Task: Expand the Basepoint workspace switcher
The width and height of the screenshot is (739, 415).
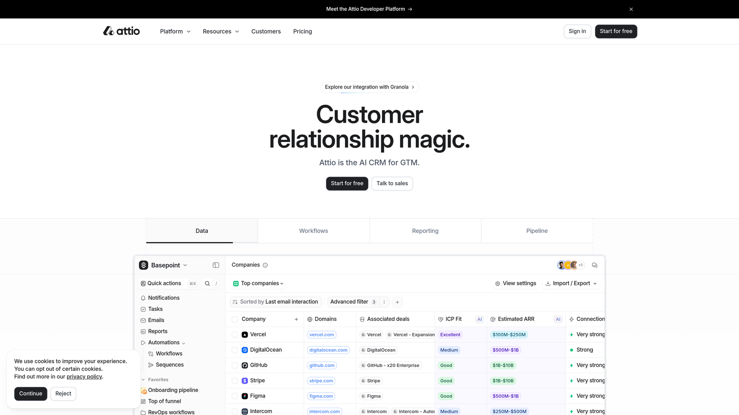Action: point(165,265)
